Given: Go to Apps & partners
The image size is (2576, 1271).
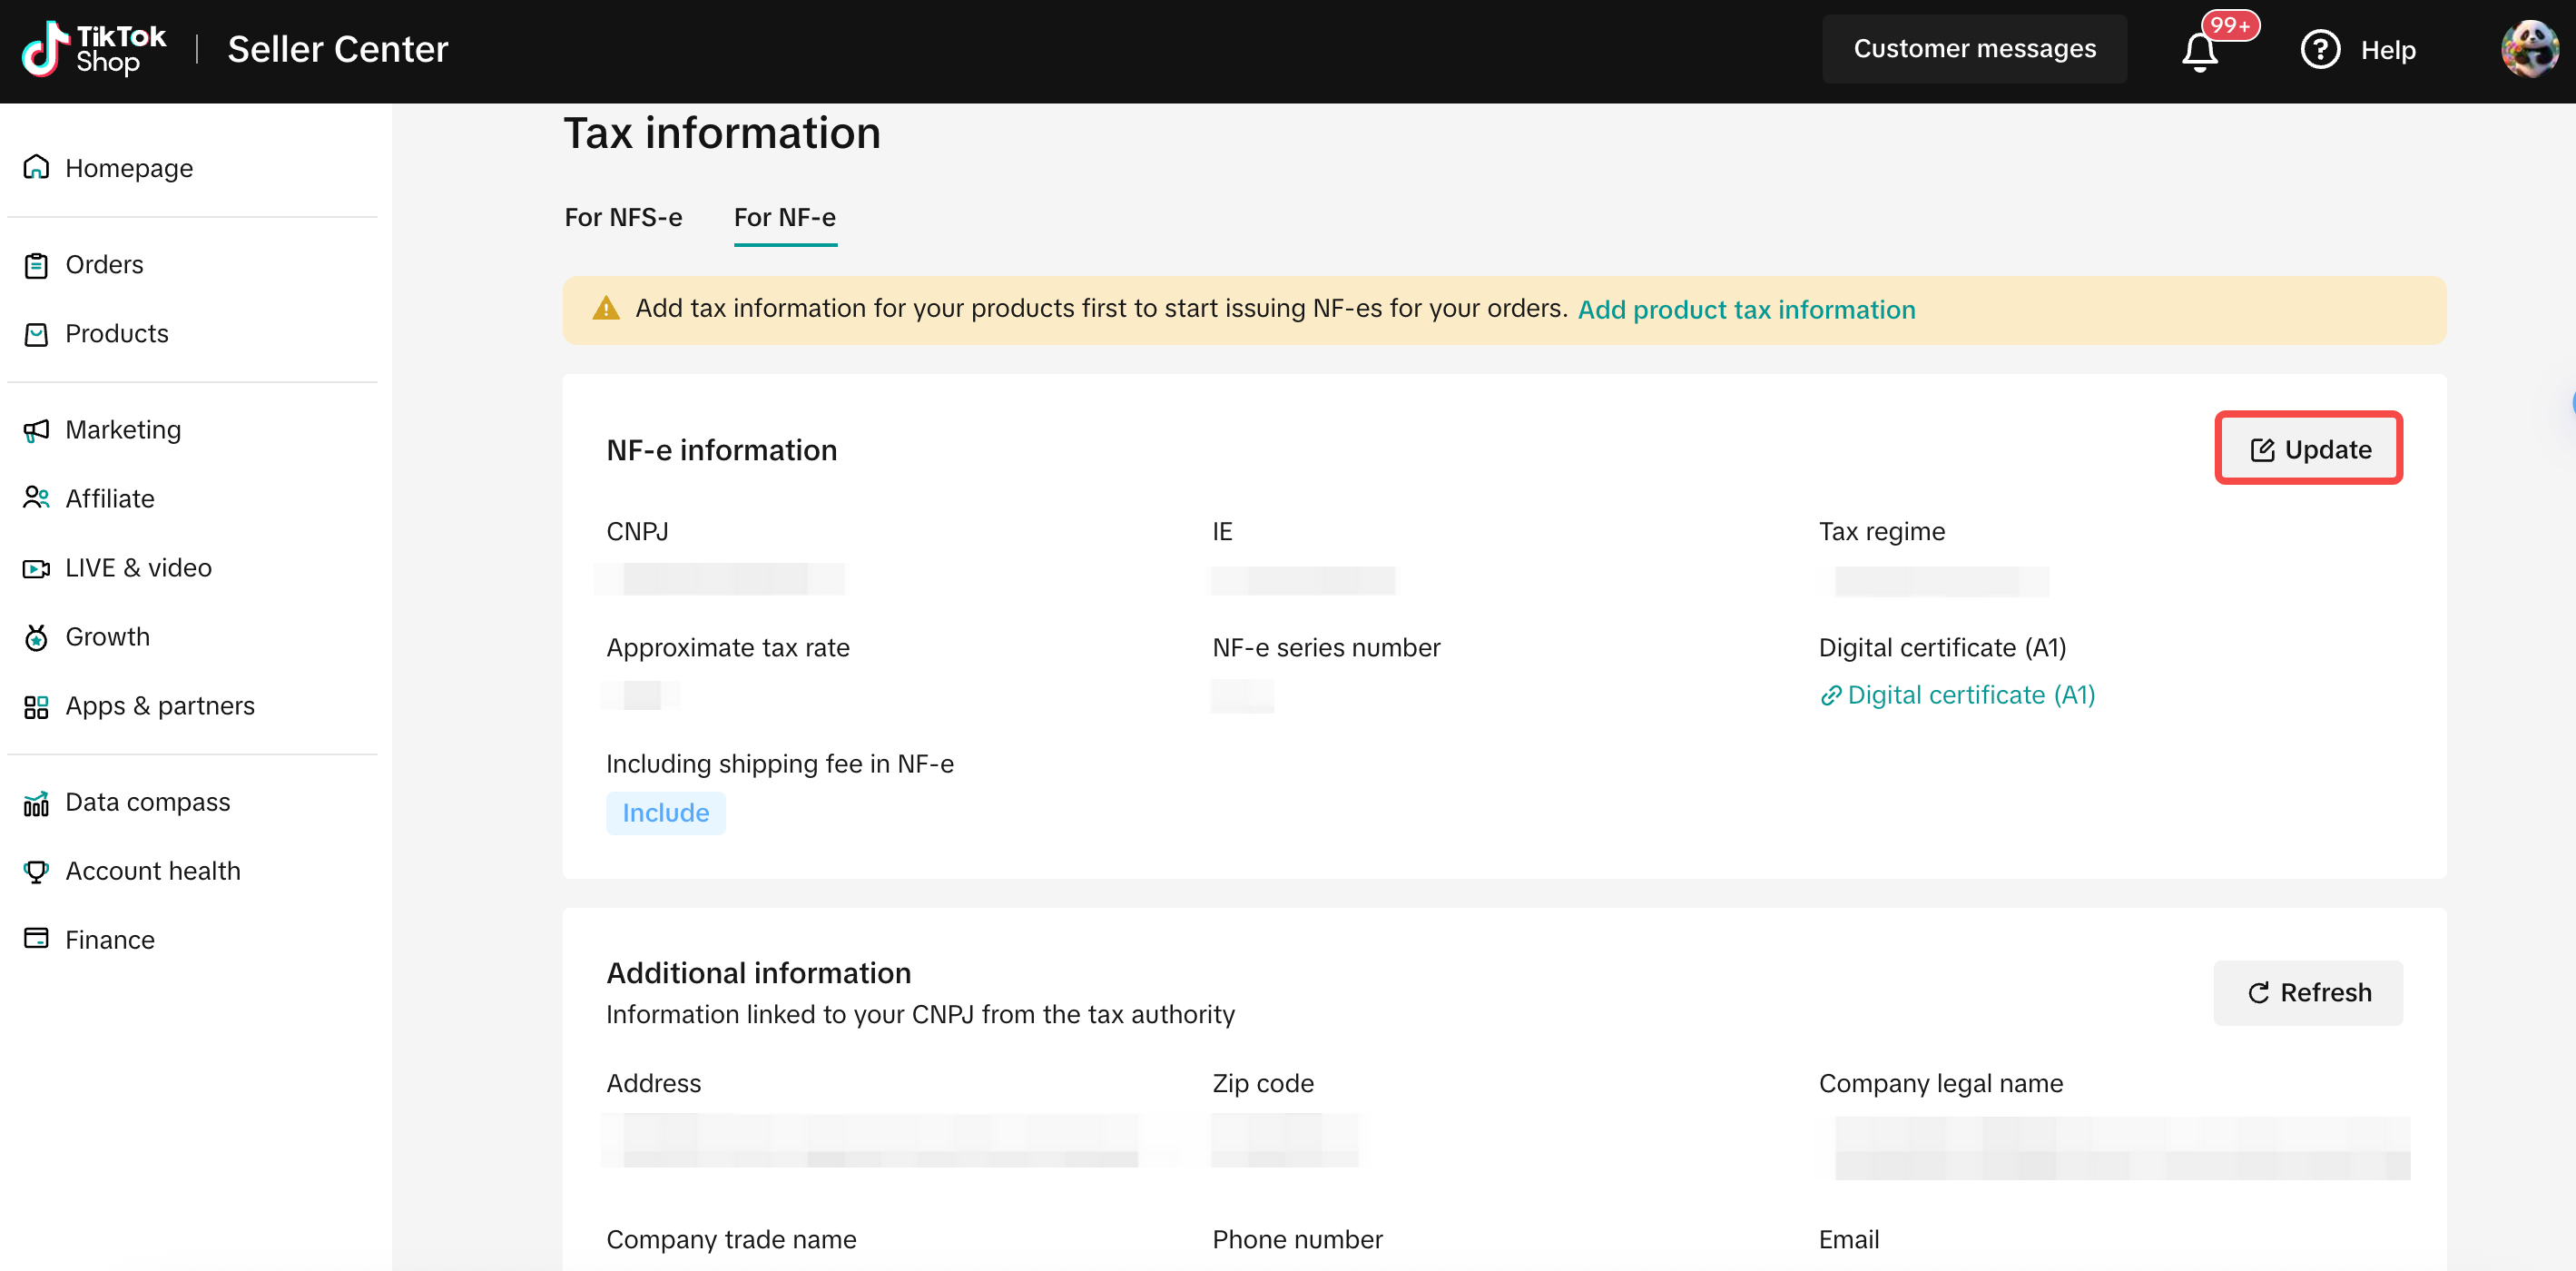Looking at the screenshot, I should (160, 706).
